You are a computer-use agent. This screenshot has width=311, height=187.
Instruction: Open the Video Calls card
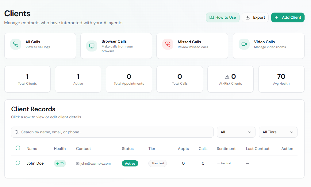coord(269,46)
